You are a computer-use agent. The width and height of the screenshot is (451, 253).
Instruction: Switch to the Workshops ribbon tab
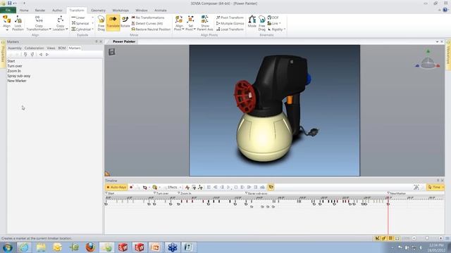pyautogui.click(x=121, y=11)
